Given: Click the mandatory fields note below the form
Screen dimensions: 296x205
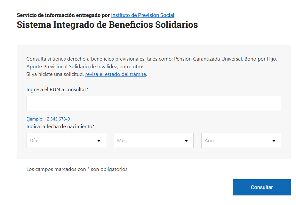Looking at the screenshot, I should [x=77, y=169].
